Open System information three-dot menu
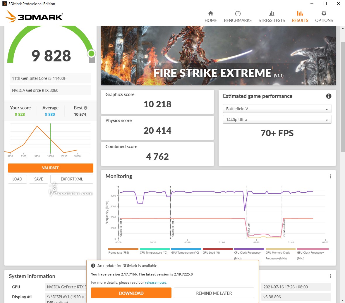Screen dimensions: 345x303 pos(330,276)
